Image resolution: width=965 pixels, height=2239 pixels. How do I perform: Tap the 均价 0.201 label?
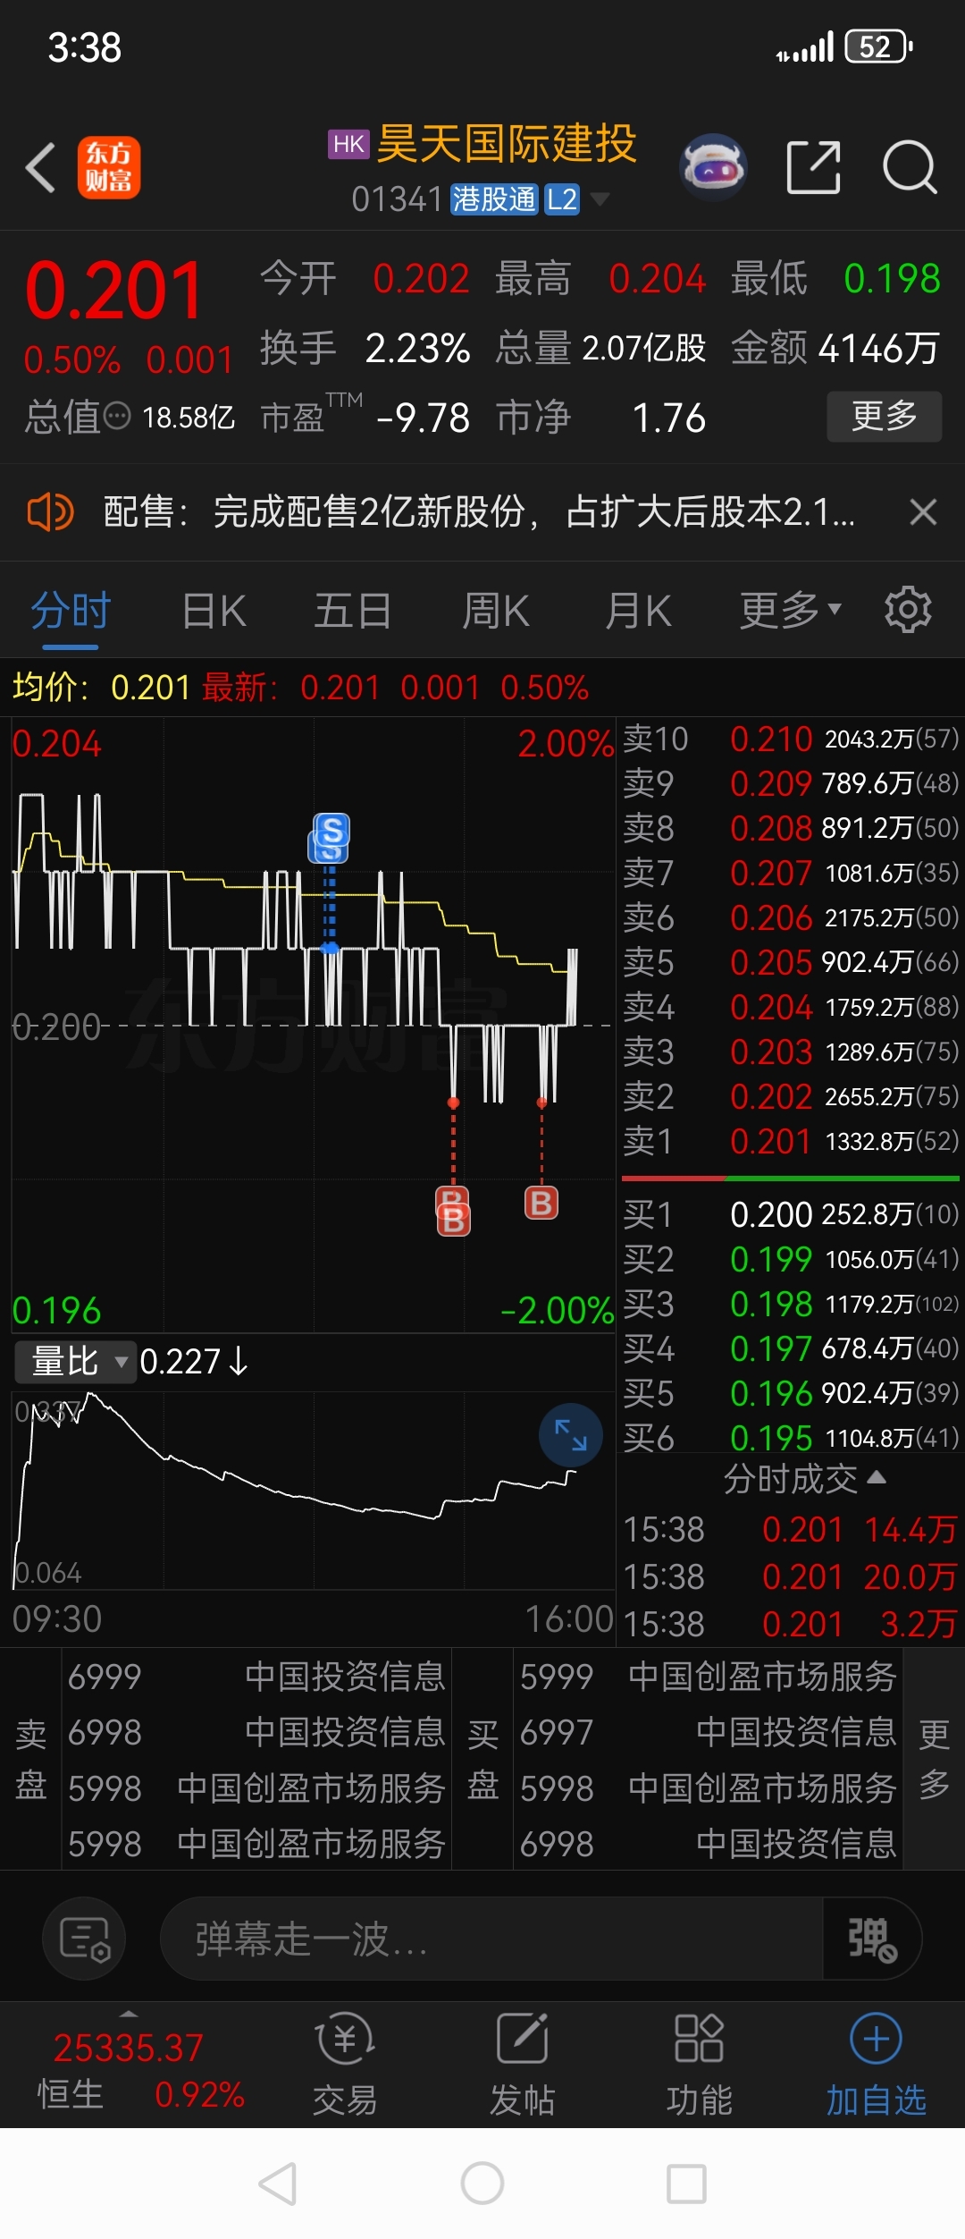coord(101,688)
